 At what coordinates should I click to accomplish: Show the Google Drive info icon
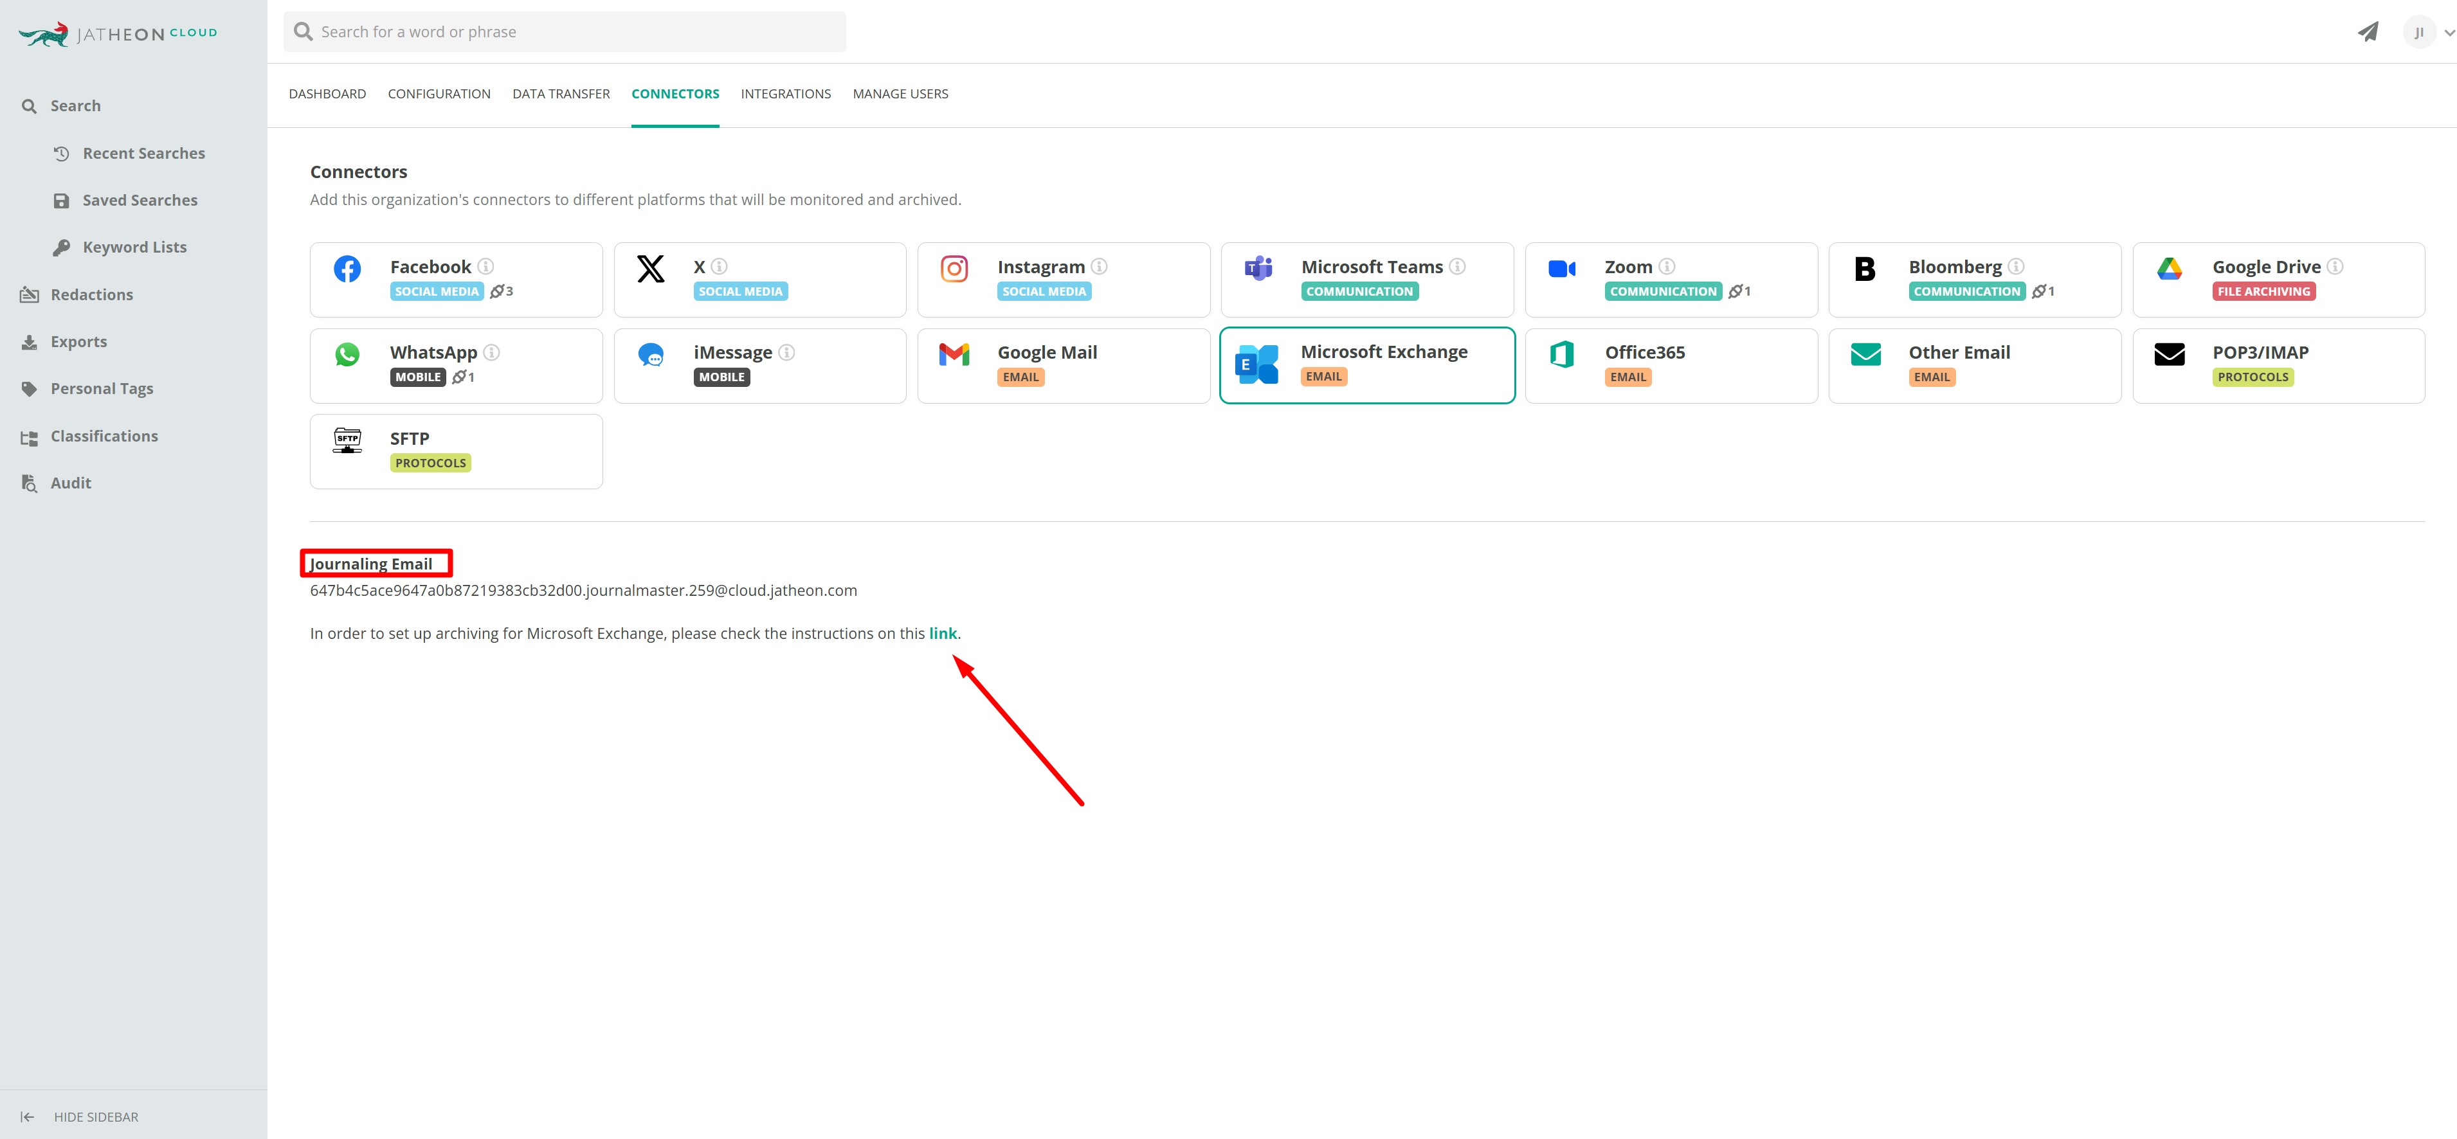click(x=2335, y=267)
